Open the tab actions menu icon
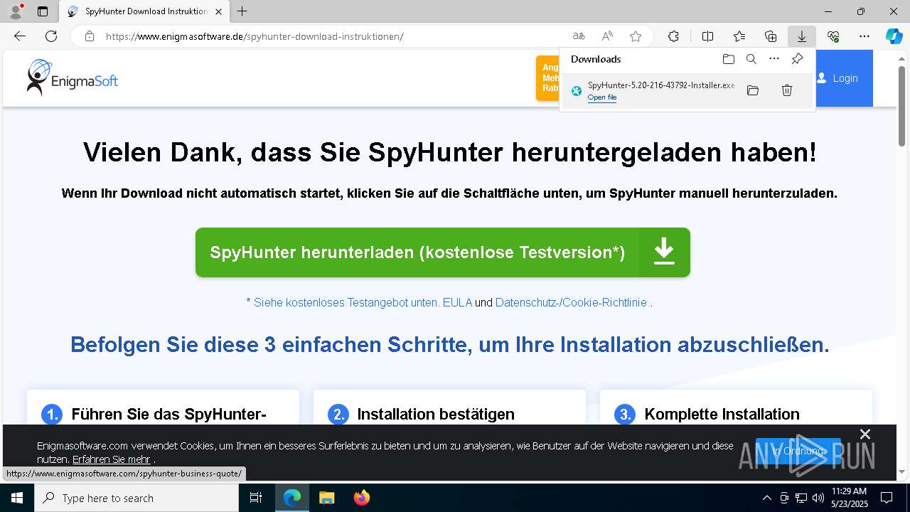 click(42, 11)
